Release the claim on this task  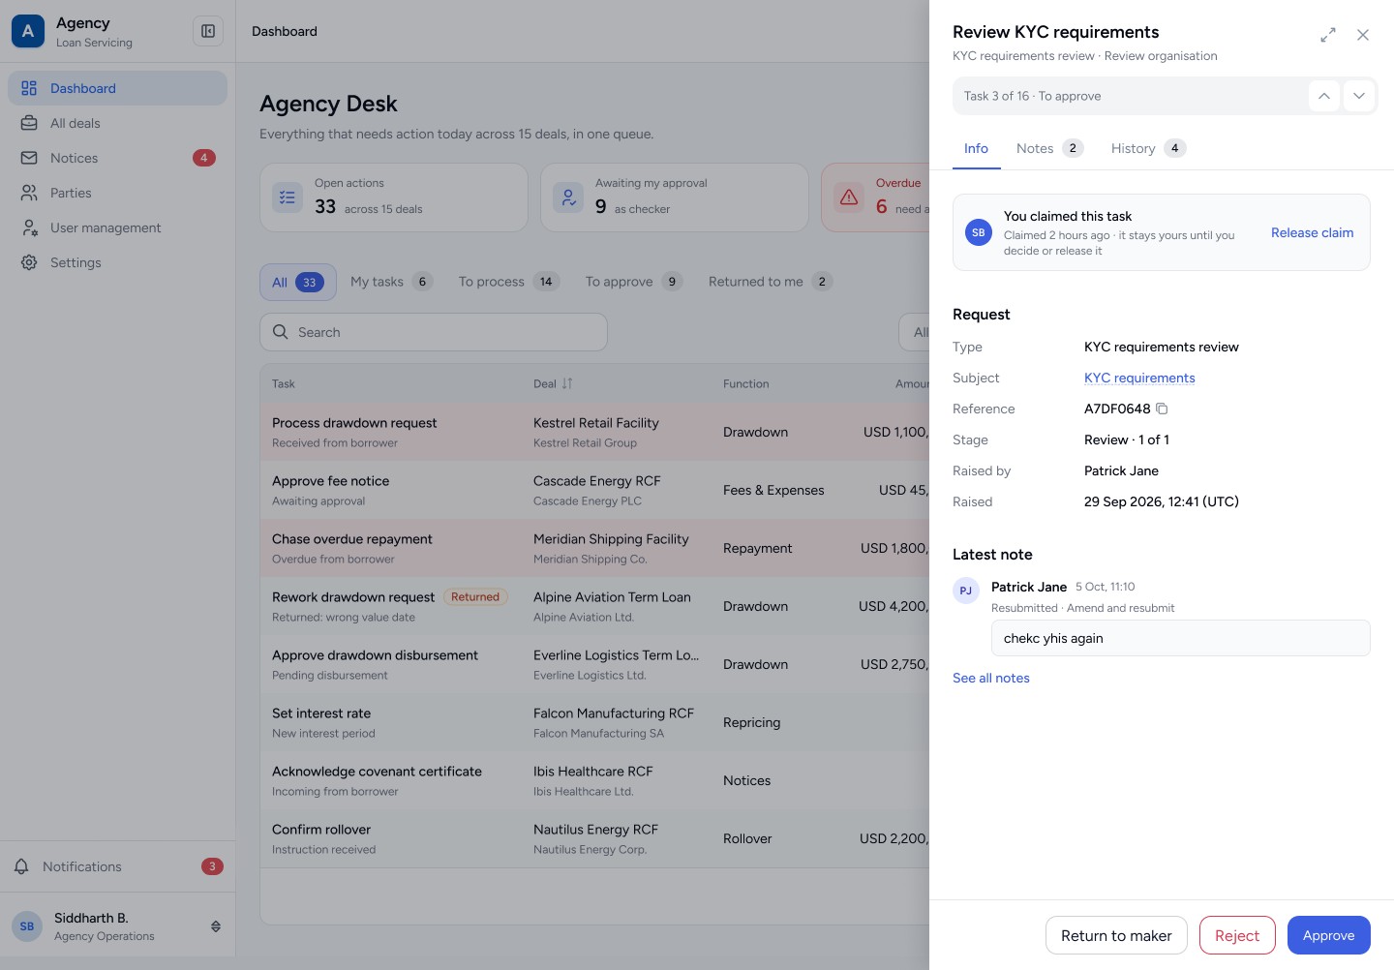point(1312,232)
